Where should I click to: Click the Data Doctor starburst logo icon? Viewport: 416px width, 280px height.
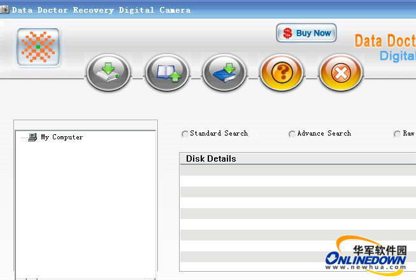coord(38,47)
